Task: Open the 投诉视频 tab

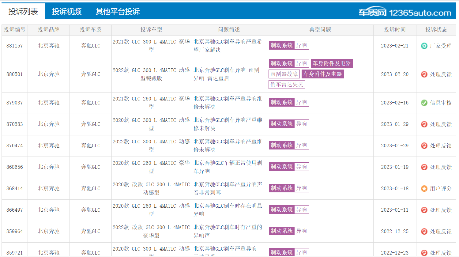Action: 67,12
